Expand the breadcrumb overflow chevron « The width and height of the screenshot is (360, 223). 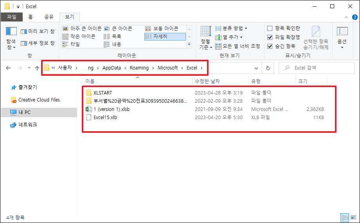[x=53, y=68]
